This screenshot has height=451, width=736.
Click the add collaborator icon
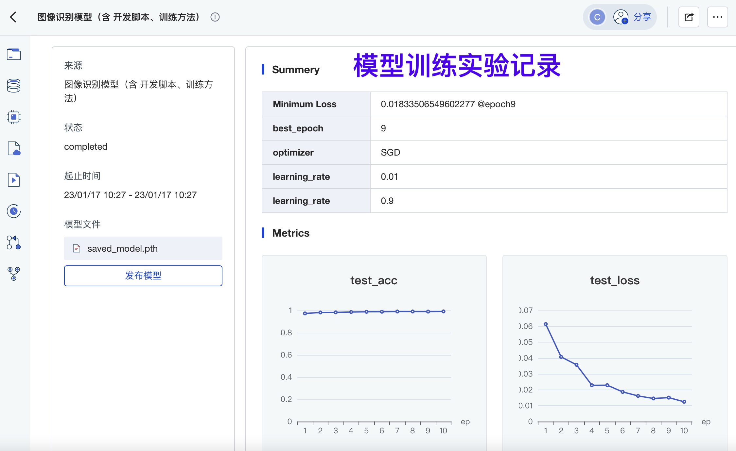[621, 17]
